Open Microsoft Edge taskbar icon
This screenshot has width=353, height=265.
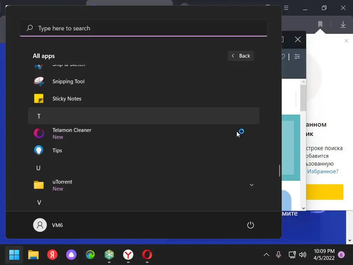pos(90,255)
